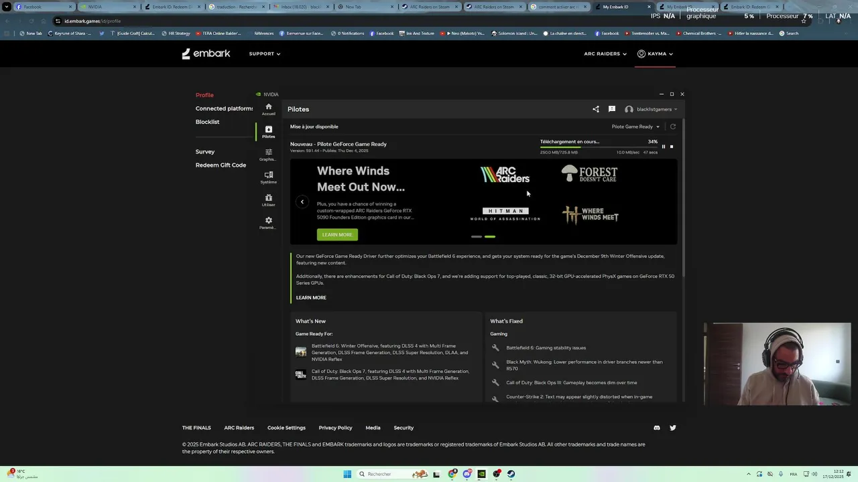Click the Embark logo
The width and height of the screenshot is (858, 482).
click(206, 54)
